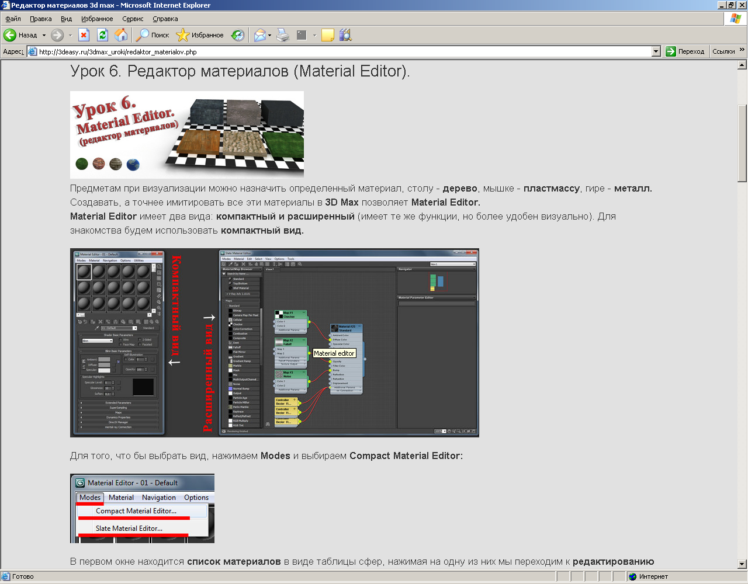Click the bold text 'Compact Material Editor:'
This screenshot has width=748, height=584.
406,456
